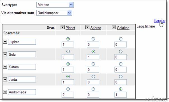Viewport: 169px width, 102px height.
Task: Open the arrow menu for Andromeda row
Action: (5, 92)
